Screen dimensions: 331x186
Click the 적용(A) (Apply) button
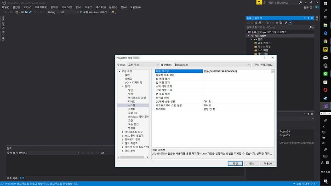[268, 163]
